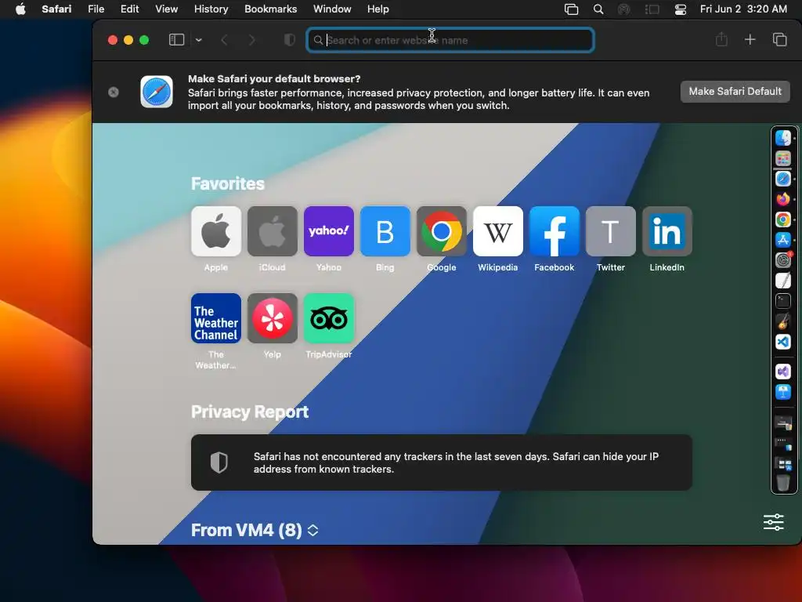This screenshot has width=802, height=602.
Task: Click the Share toolbar icon
Action: (721, 39)
